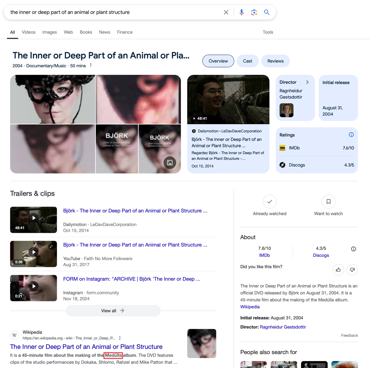
Task: Open Ragnheidur Gestsdottir director link in About
Action: tap(283, 327)
